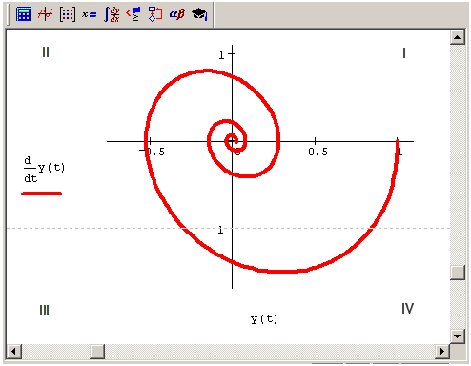Open the Graph toolbar icon
The image size is (471, 366).
tap(45, 14)
